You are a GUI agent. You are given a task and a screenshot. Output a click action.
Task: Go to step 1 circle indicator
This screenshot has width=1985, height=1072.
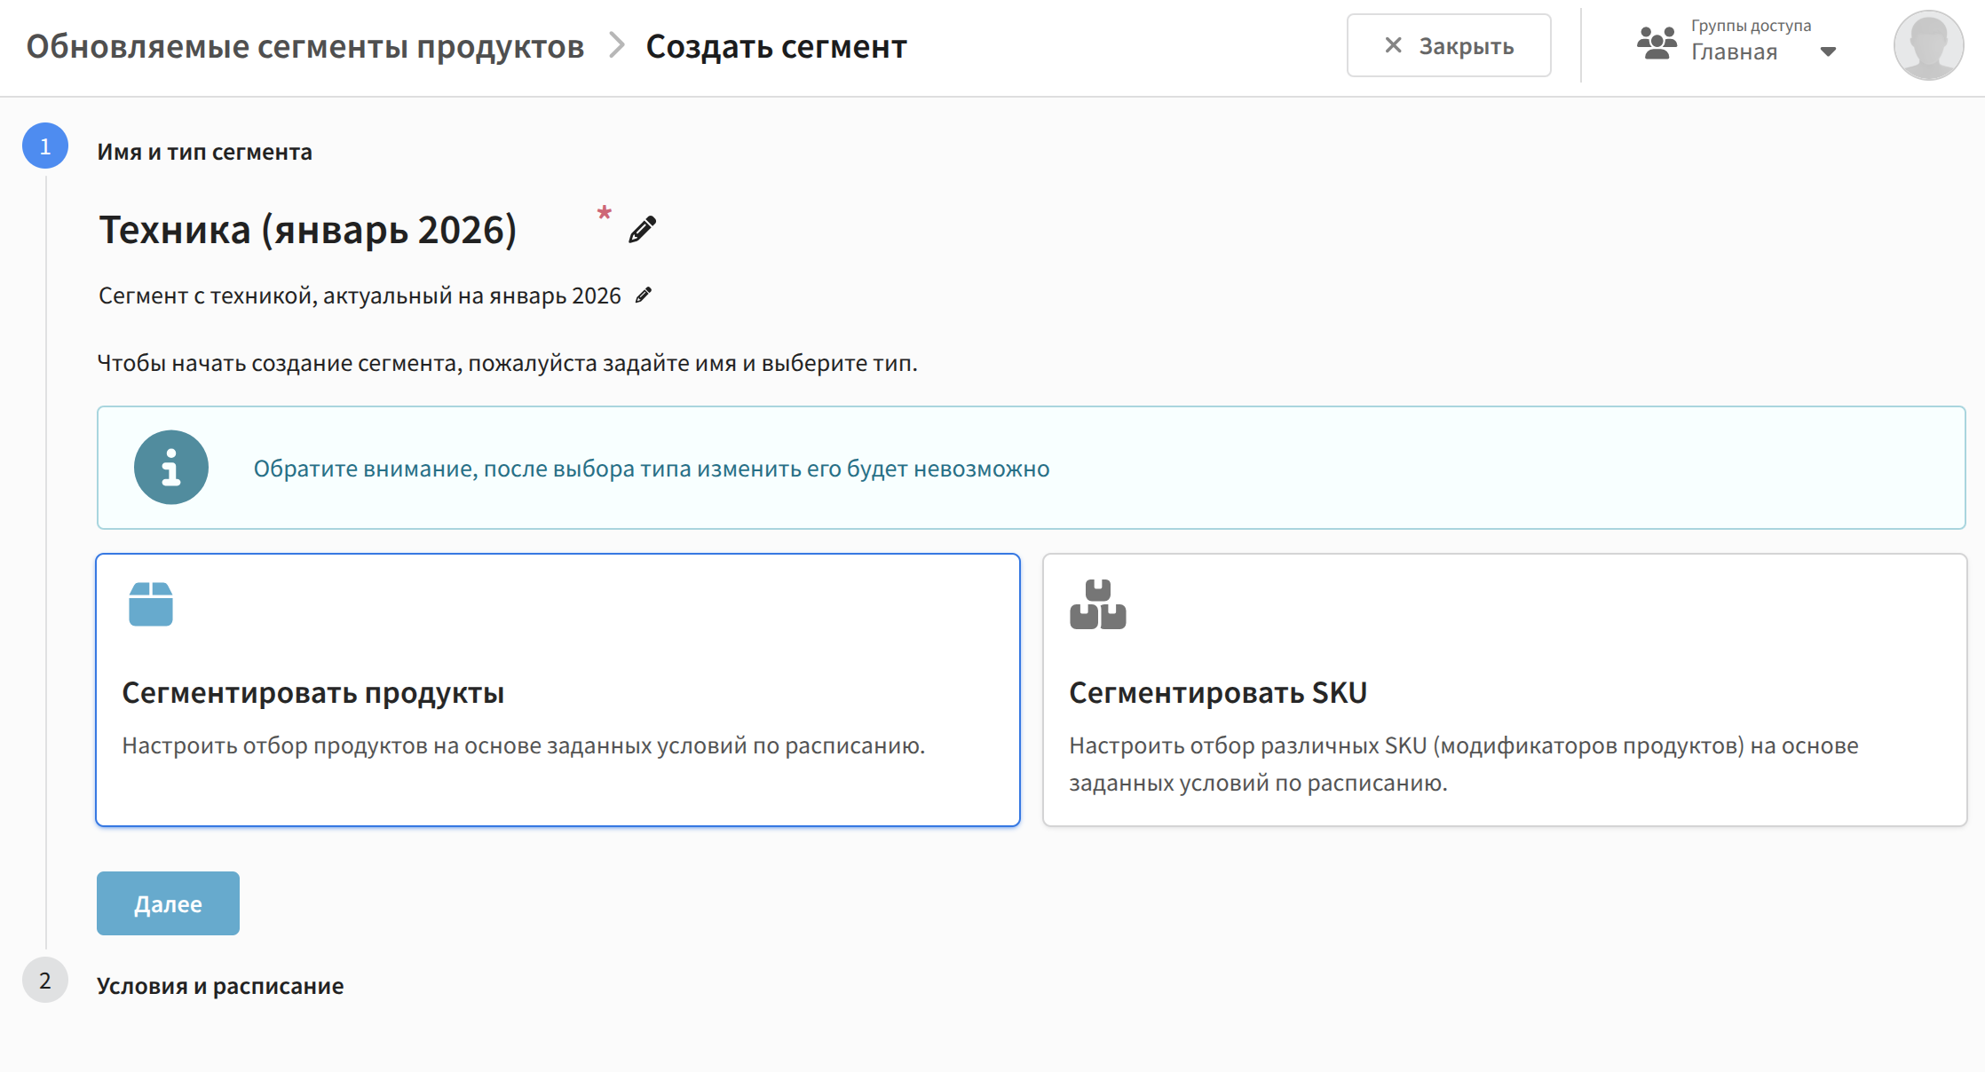point(45,146)
